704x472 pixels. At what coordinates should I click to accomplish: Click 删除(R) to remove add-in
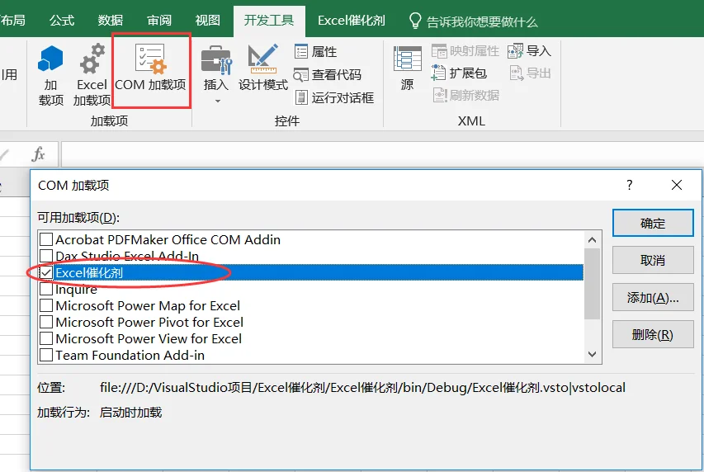(x=653, y=334)
